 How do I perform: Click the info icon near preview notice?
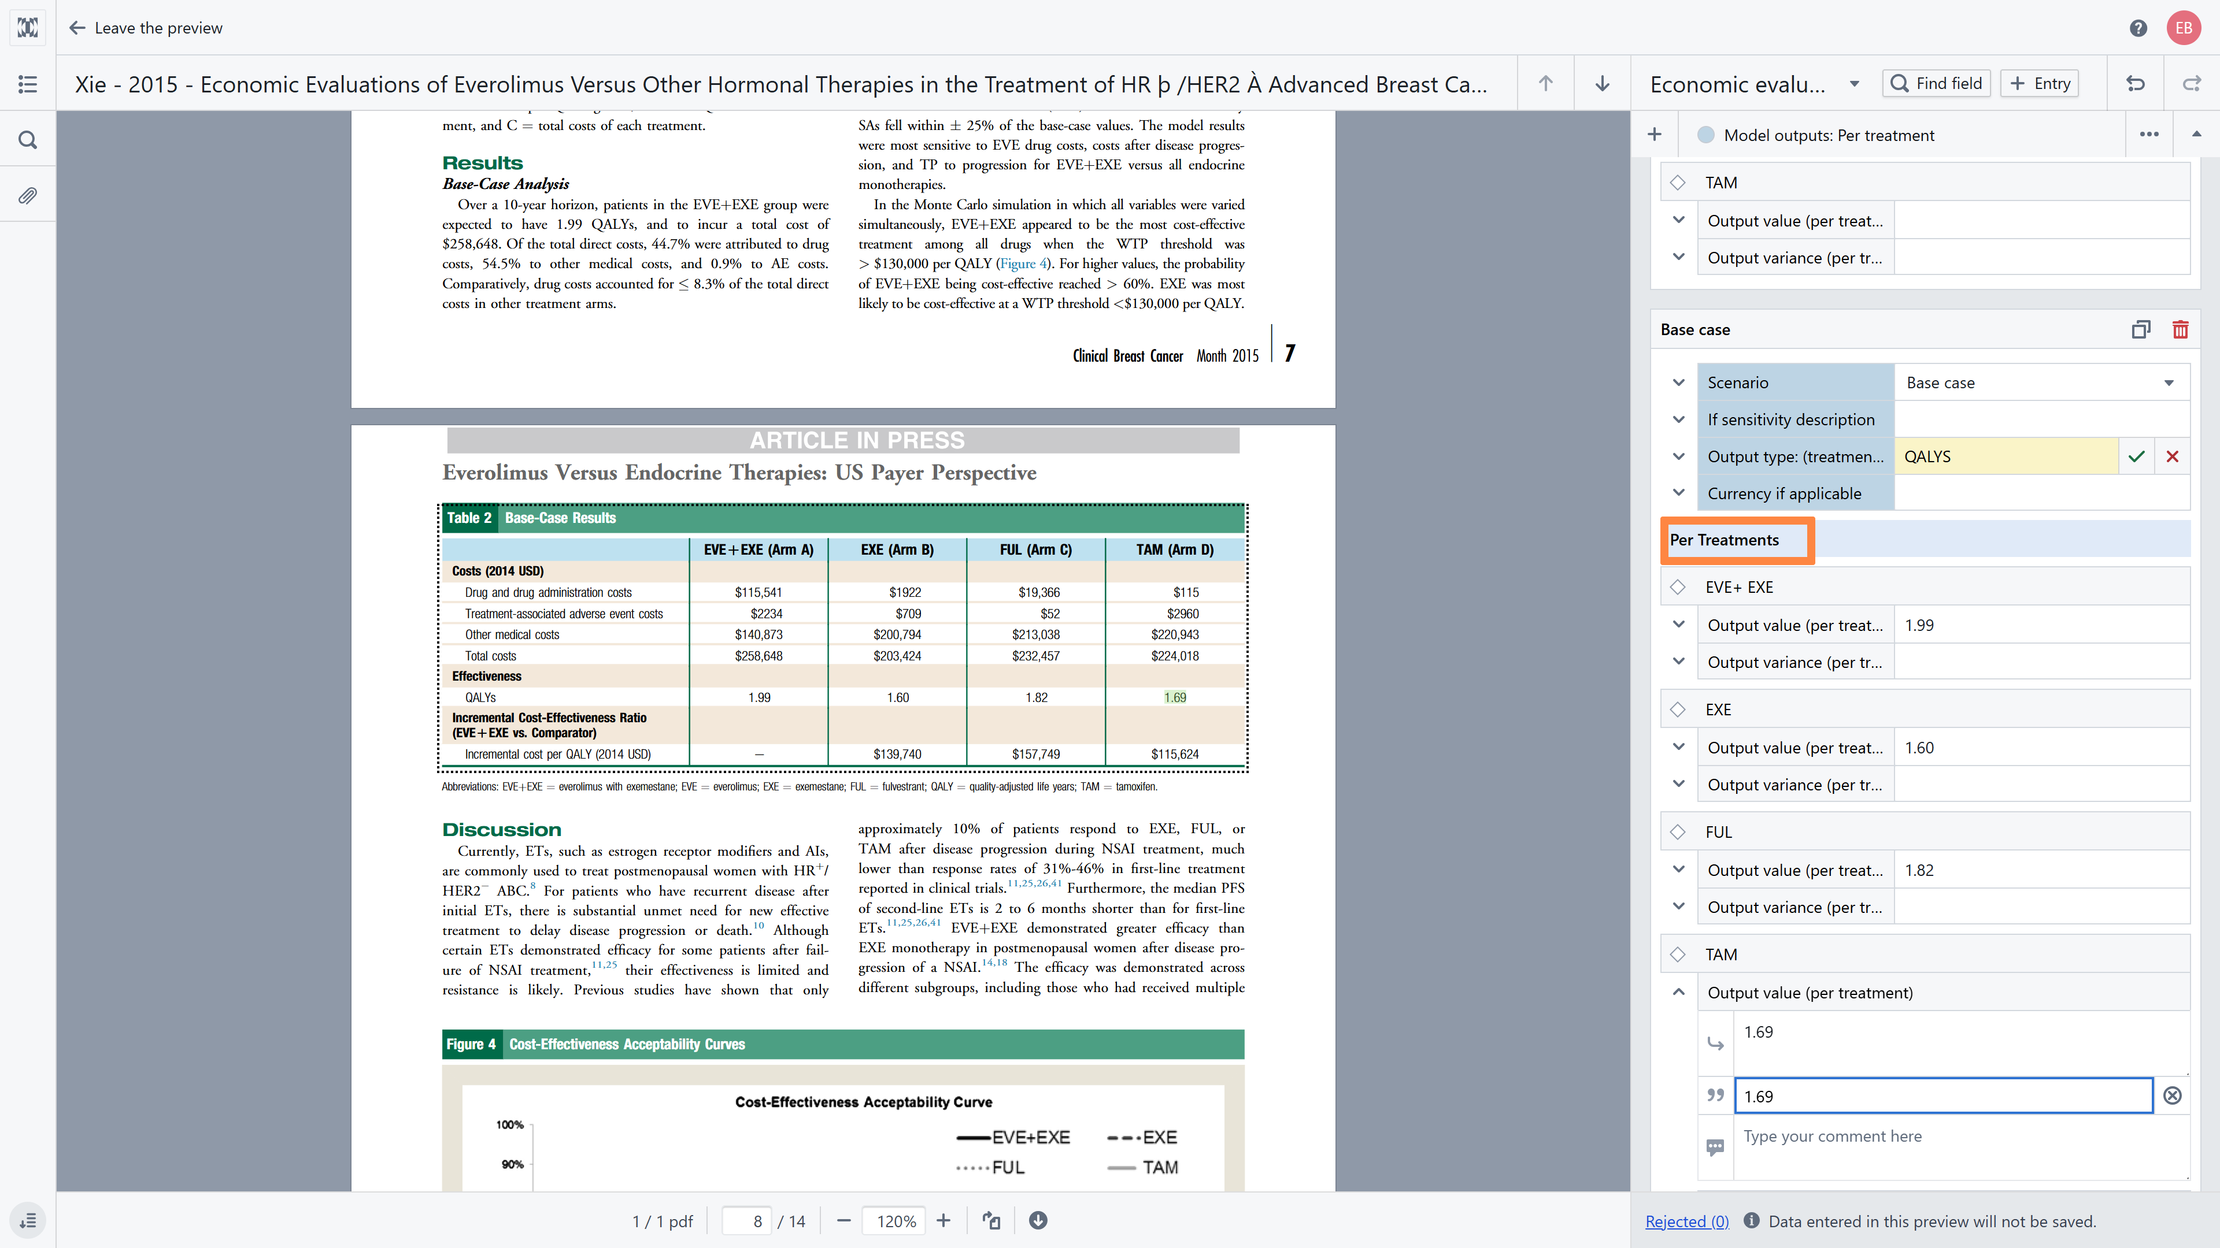[x=1751, y=1220]
